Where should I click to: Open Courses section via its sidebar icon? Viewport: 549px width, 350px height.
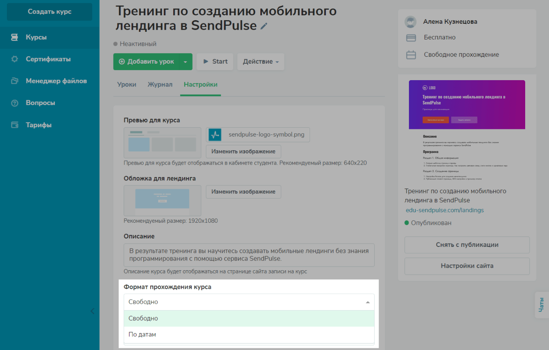coord(15,37)
